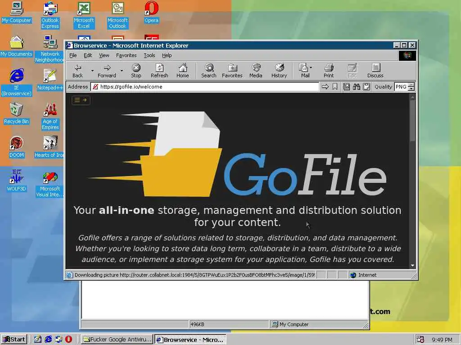
Task: Select the Microsoft Outlook desktop icon
Action: coord(118,15)
